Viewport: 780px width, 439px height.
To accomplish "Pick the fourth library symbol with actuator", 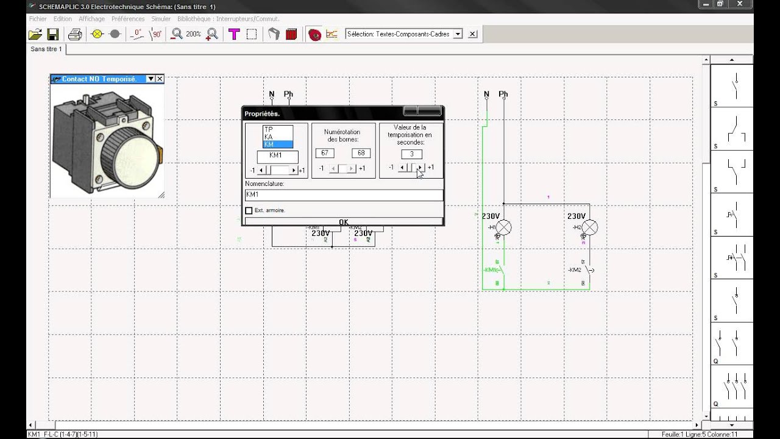I will pyautogui.click(x=732, y=214).
